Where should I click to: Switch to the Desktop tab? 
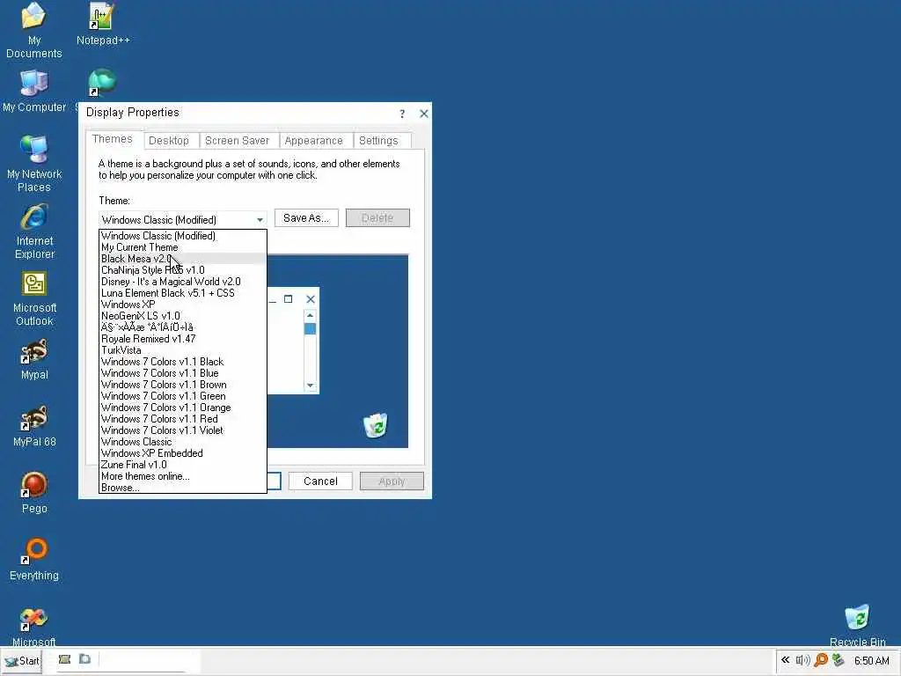tap(169, 141)
